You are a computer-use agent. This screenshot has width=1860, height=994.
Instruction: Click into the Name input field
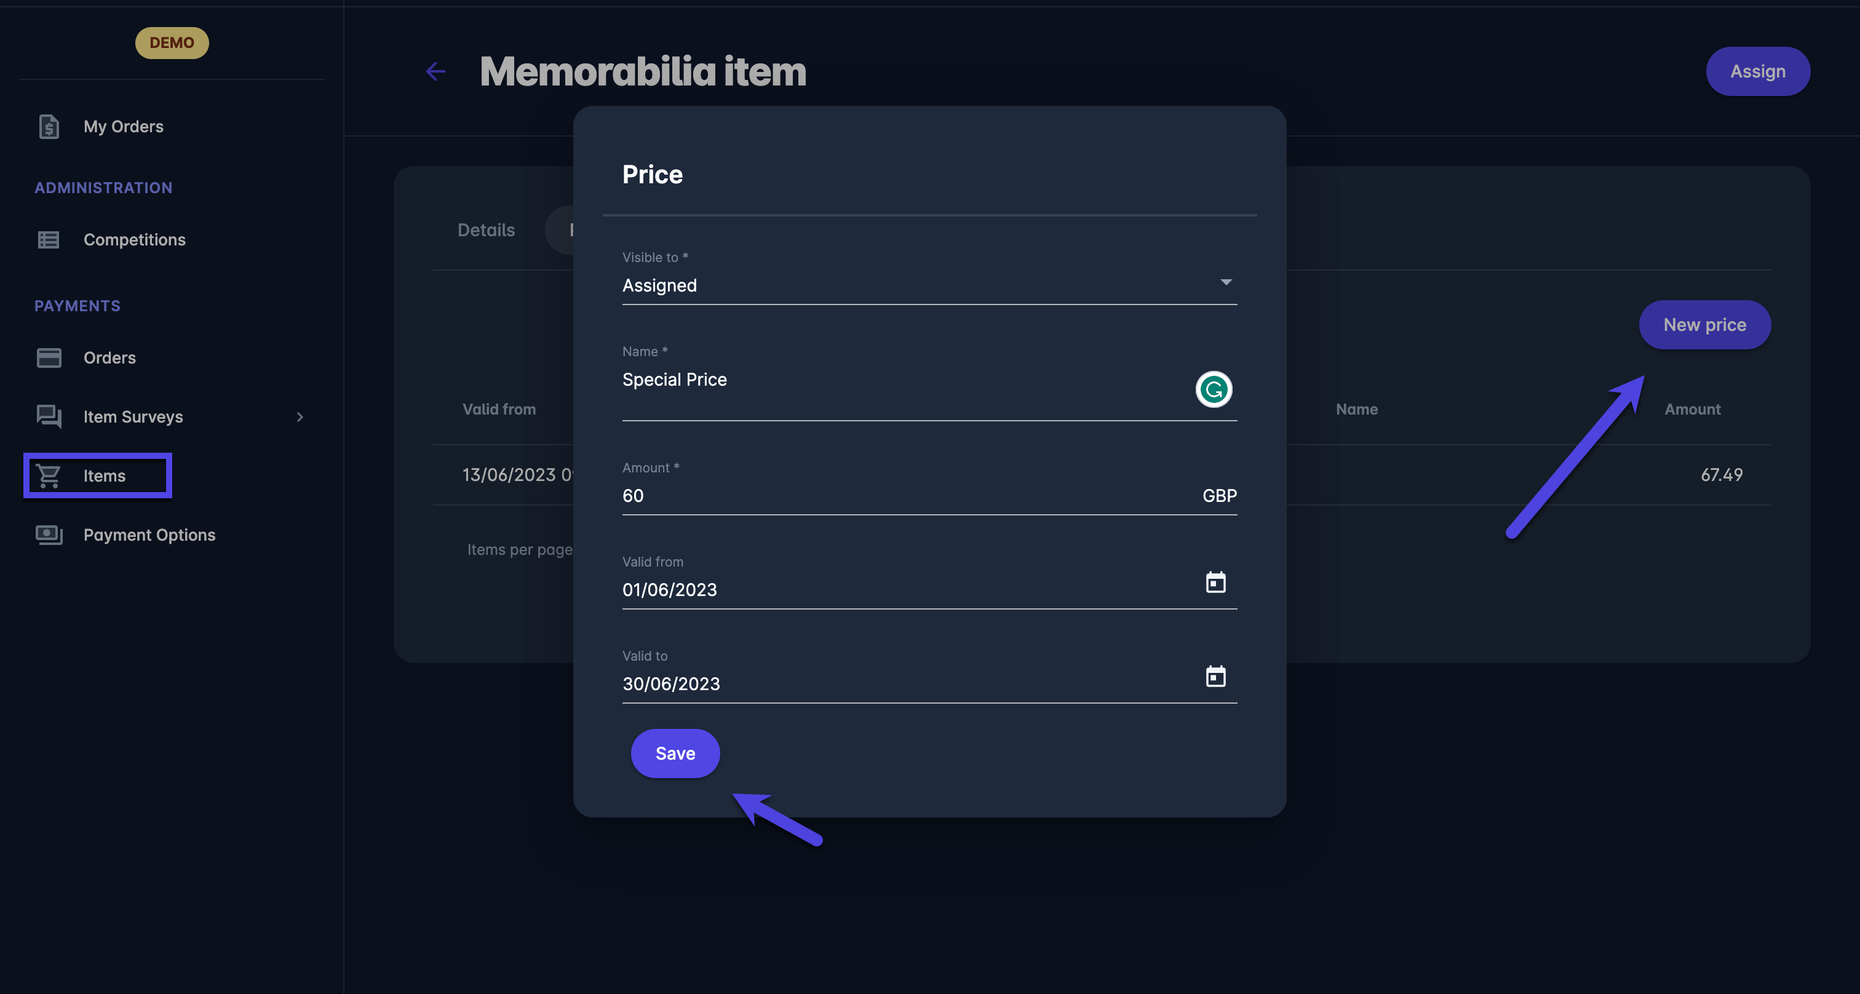click(x=902, y=380)
